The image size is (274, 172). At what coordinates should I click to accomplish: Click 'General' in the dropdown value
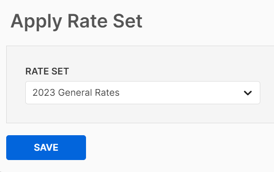click(x=75, y=93)
